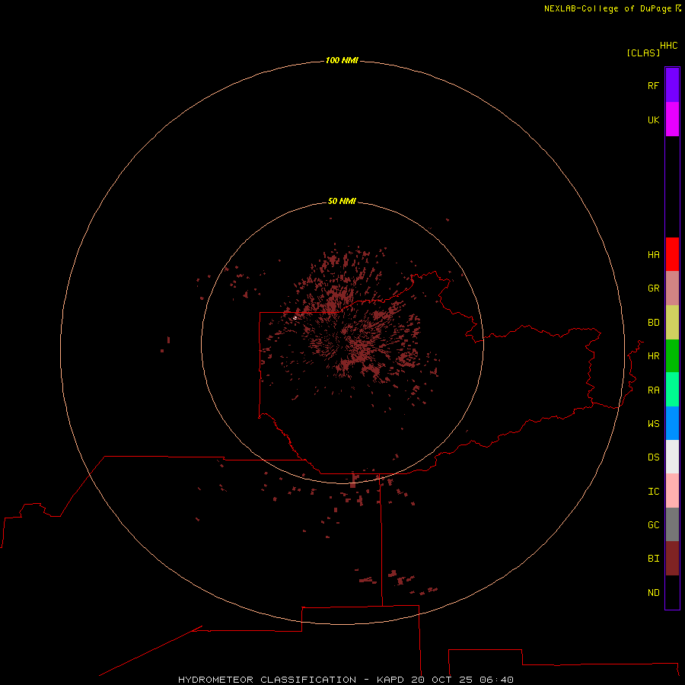The image size is (685, 685).
Task: Click the WS legend label
Action: [x=653, y=423]
